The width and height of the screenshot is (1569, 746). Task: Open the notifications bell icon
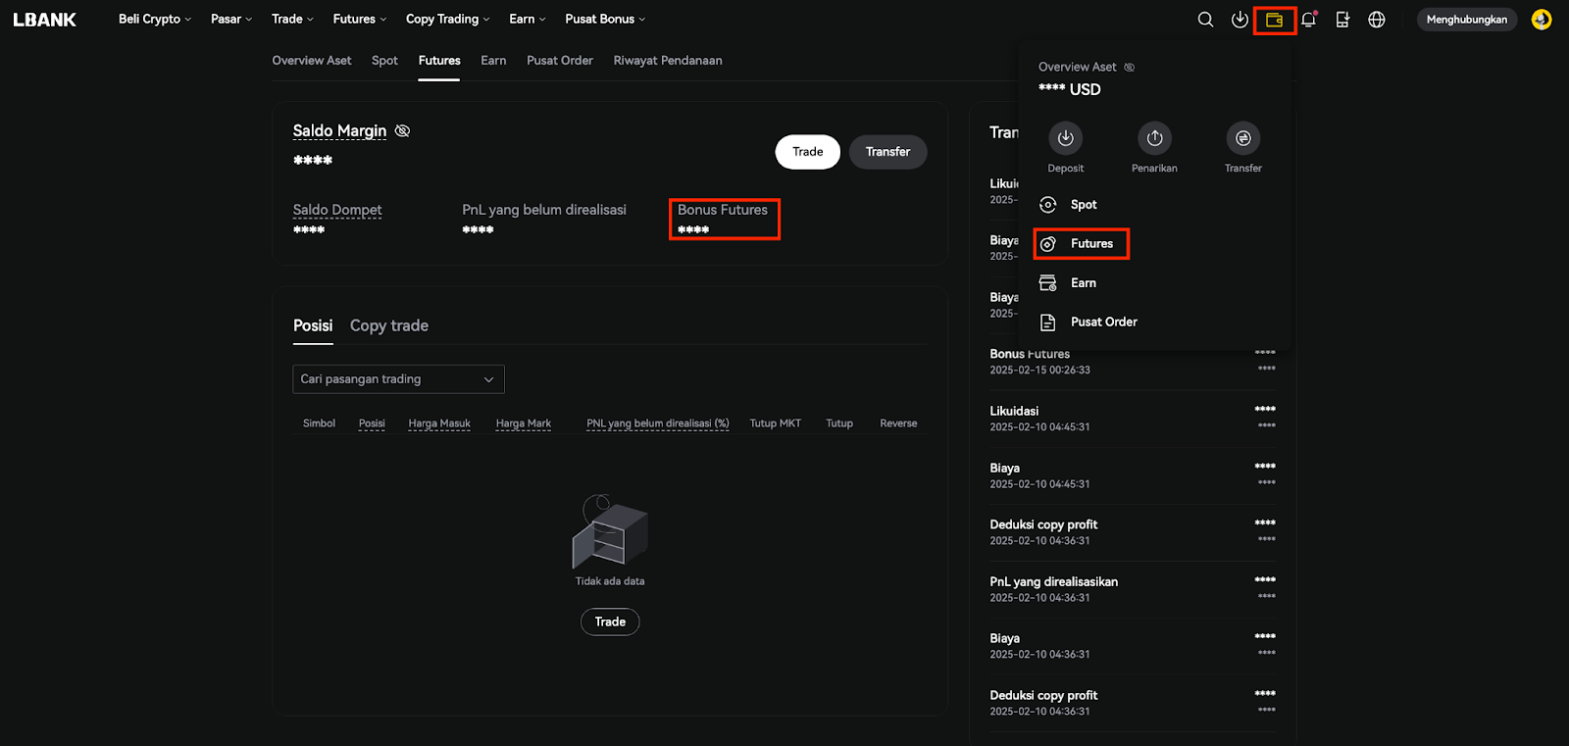tap(1308, 20)
